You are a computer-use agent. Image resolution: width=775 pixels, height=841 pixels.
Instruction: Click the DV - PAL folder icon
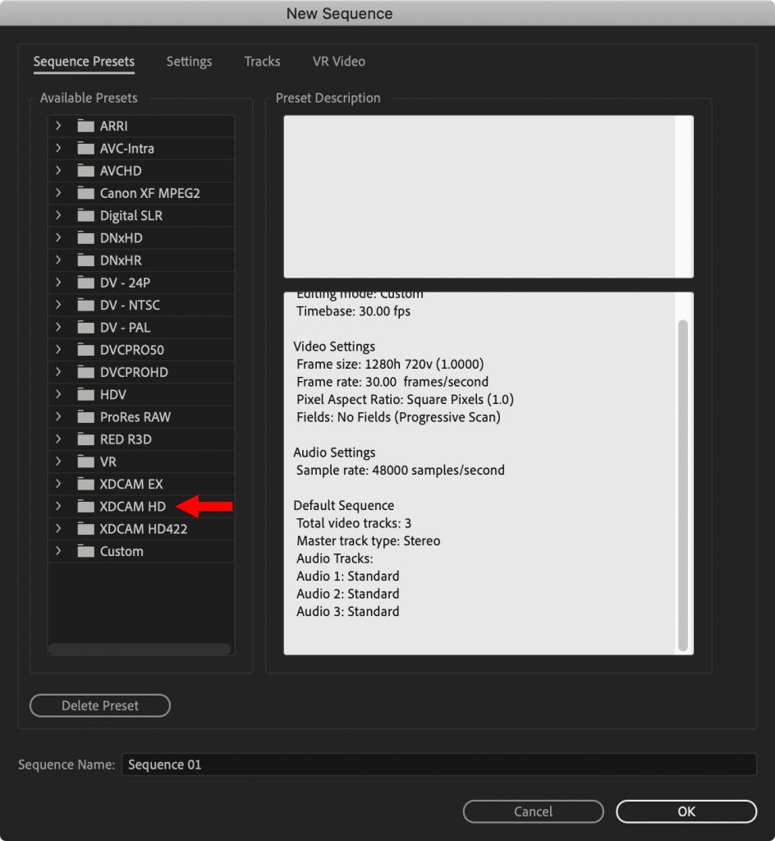(x=85, y=328)
